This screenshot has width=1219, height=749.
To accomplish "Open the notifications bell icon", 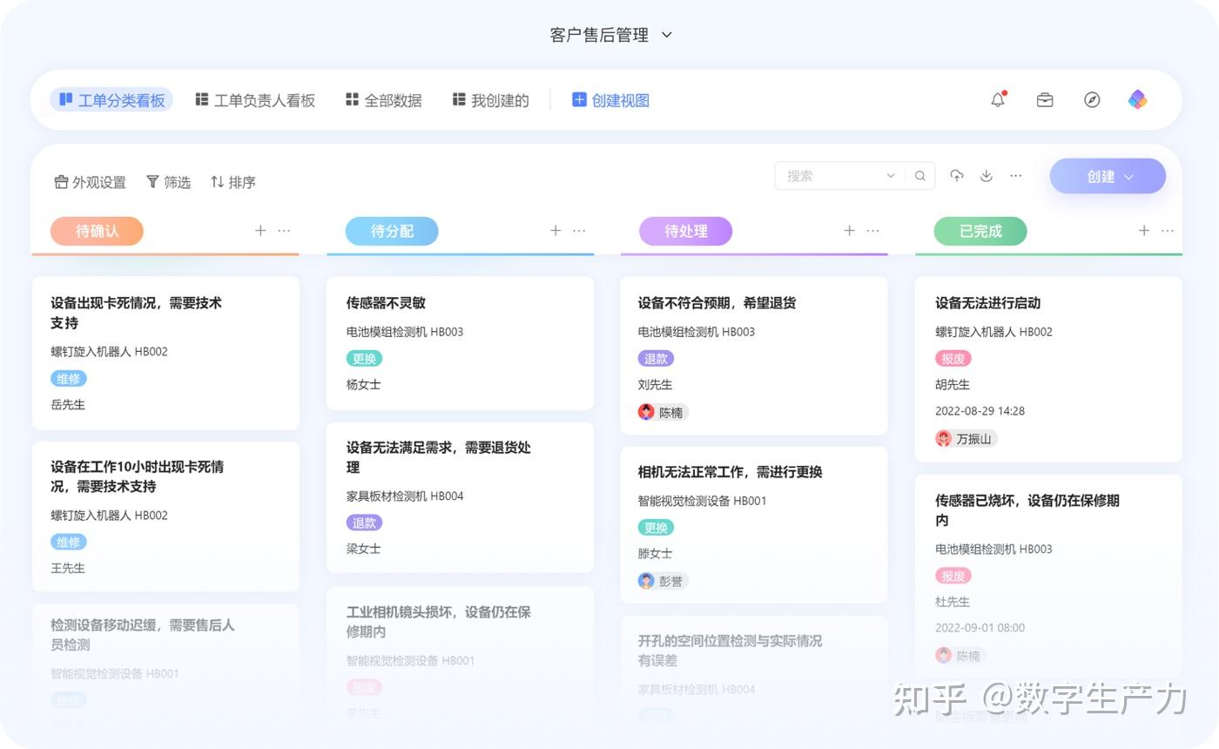I will (997, 99).
